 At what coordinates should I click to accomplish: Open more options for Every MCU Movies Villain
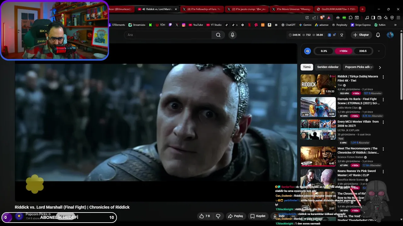coord(383,122)
